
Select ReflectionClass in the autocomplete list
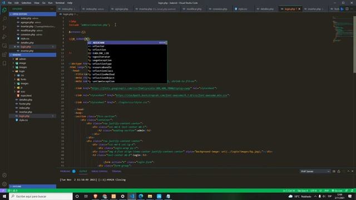pos(127,71)
